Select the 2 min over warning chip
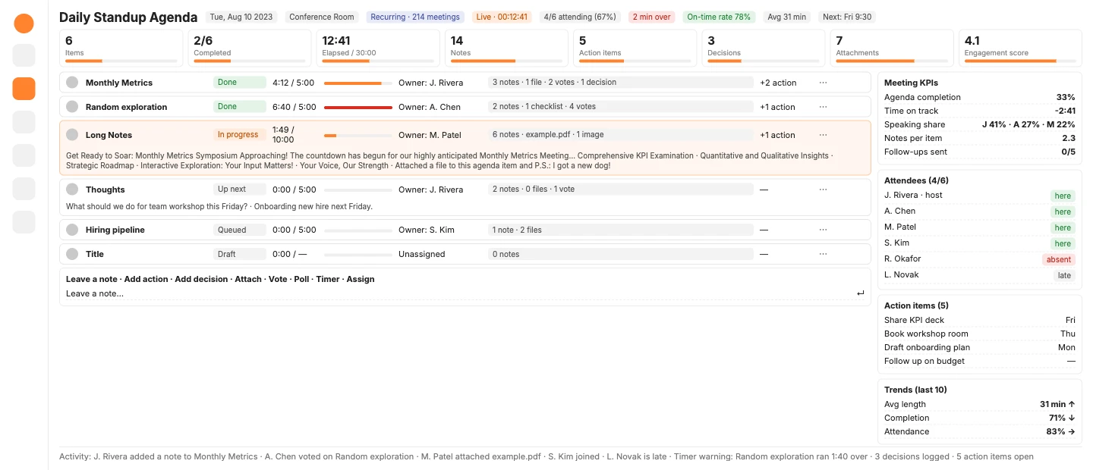The height and width of the screenshot is (470, 1093). pyautogui.click(x=652, y=17)
